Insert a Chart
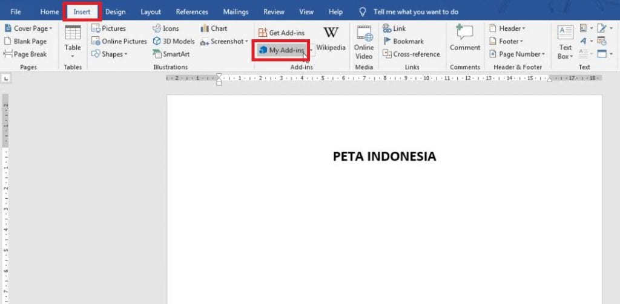This screenshot has height=304, width=620. tap(214, 28)
